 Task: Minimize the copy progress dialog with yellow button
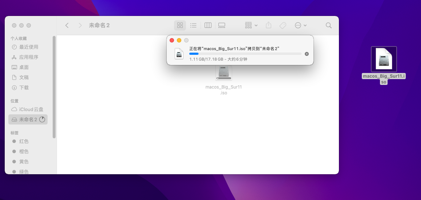pos(179,40)
